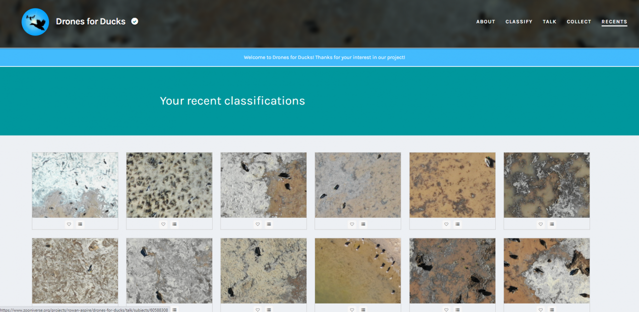Click the 'Your recent classifications' heading
This screenshot has width=639, height=312.
tap(232, 101)
